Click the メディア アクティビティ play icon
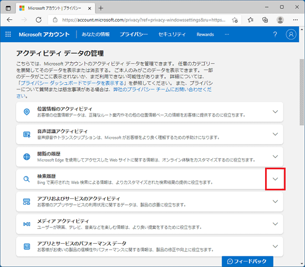The image size is (305, 267). tap(27, 224)
